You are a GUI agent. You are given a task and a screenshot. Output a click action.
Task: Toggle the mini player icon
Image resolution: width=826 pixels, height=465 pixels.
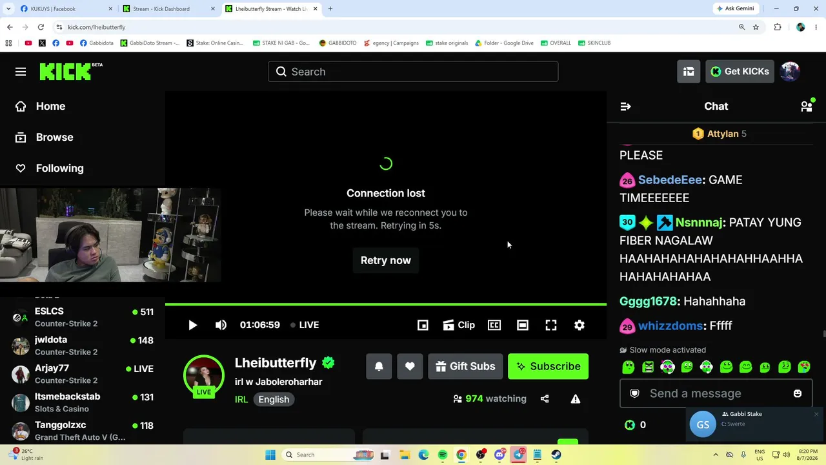click(x=423, y=325)
